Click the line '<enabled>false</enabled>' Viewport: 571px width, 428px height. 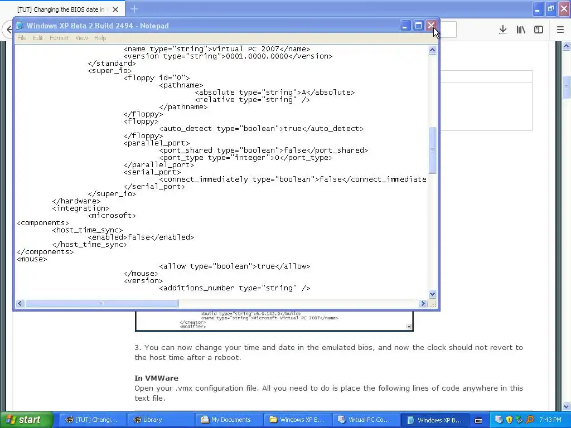[x=141, y=237]
